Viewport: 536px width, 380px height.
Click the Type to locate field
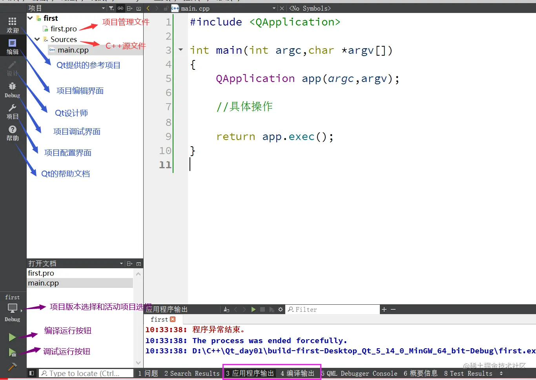86,373
